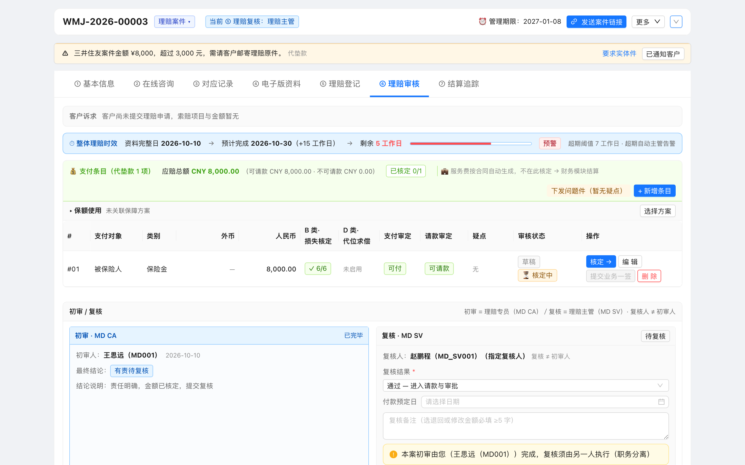Click the 新增条目 button
Screen dimensions: 745x465
pos(655,191)
